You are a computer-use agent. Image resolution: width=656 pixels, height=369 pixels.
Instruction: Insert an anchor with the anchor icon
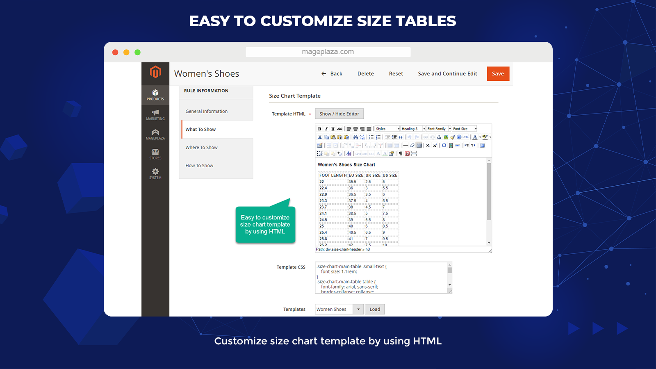pyautogui.click(x=439, y=137)
